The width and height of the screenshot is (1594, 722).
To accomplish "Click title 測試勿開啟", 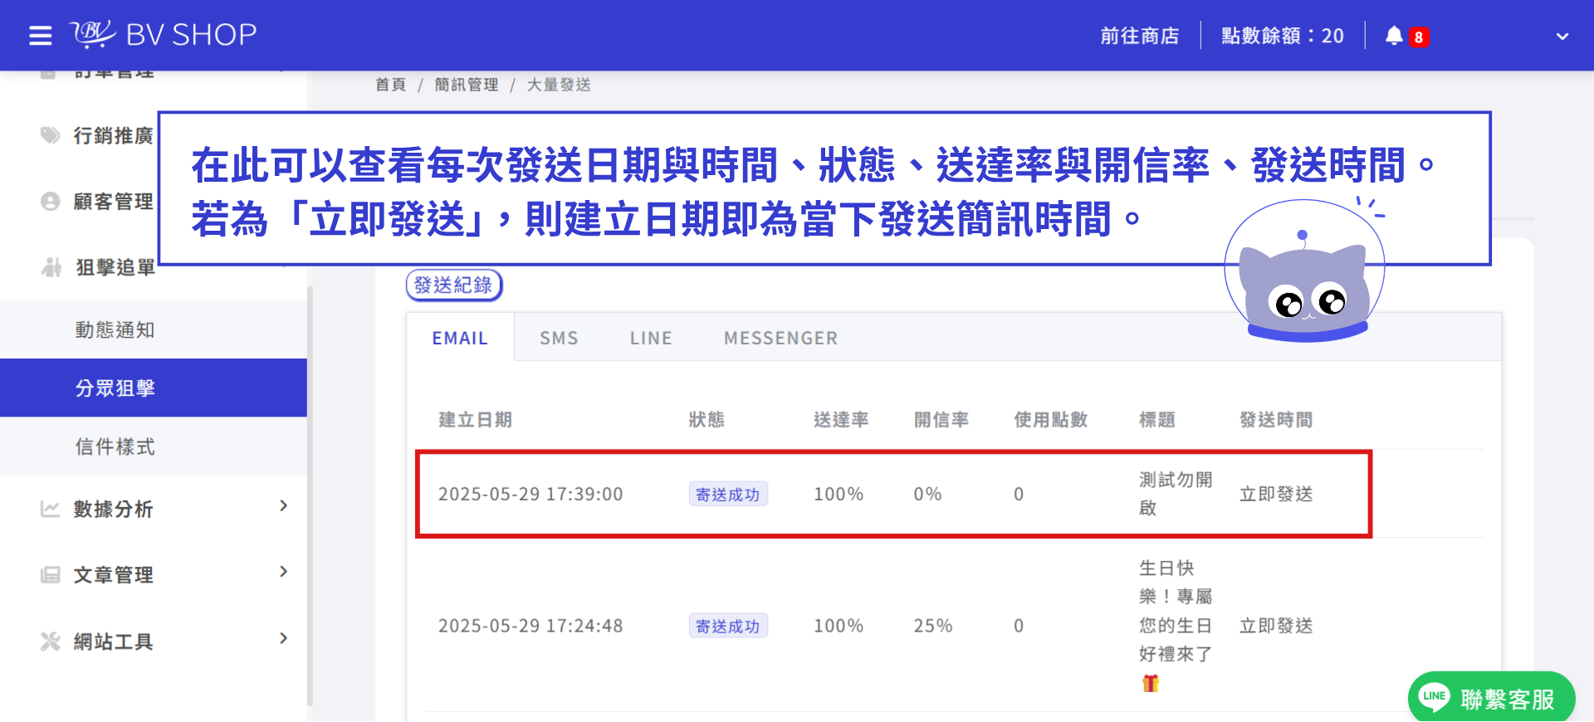I will pyautogui.click(x=1176, y=494).
